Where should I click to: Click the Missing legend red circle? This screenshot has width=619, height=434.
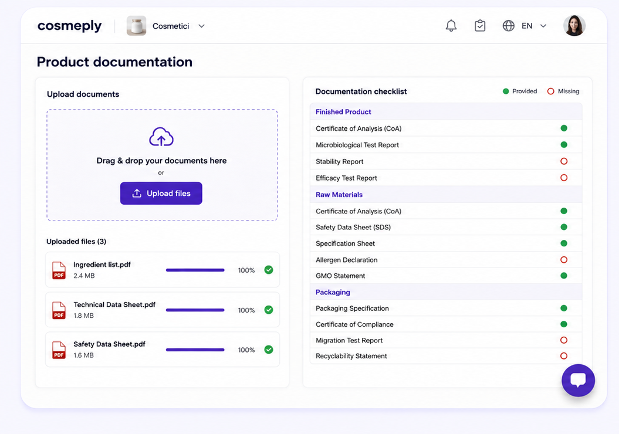(x=551, y=91)
